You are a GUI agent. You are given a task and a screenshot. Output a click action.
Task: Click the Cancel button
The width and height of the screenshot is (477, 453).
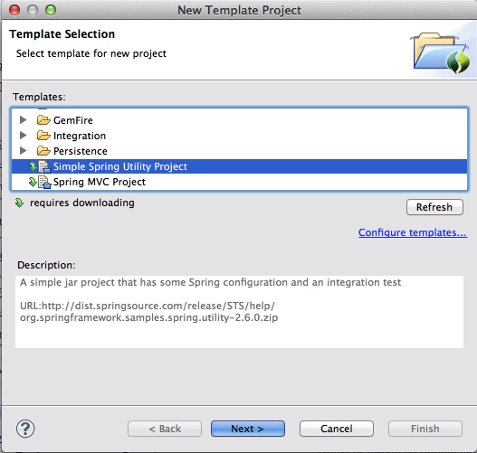tap(337, 429)
